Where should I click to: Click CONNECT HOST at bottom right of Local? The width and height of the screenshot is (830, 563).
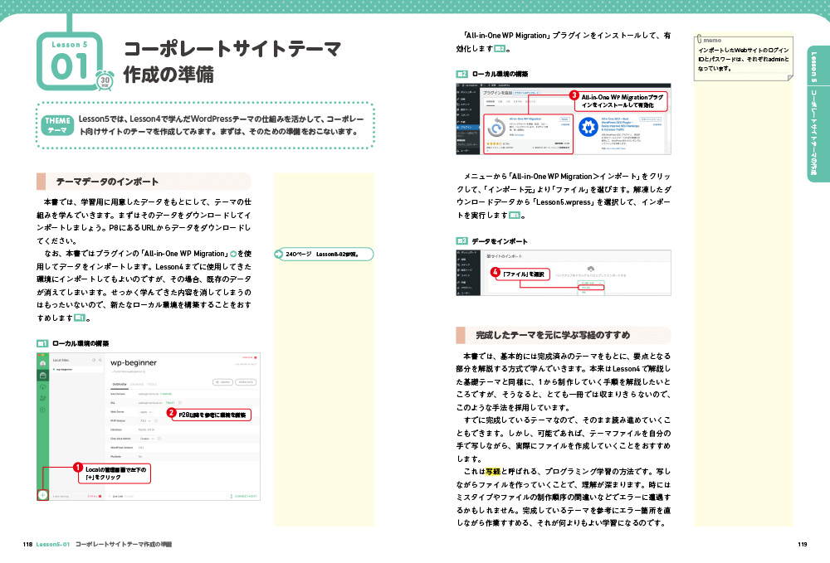click(243, 497)
